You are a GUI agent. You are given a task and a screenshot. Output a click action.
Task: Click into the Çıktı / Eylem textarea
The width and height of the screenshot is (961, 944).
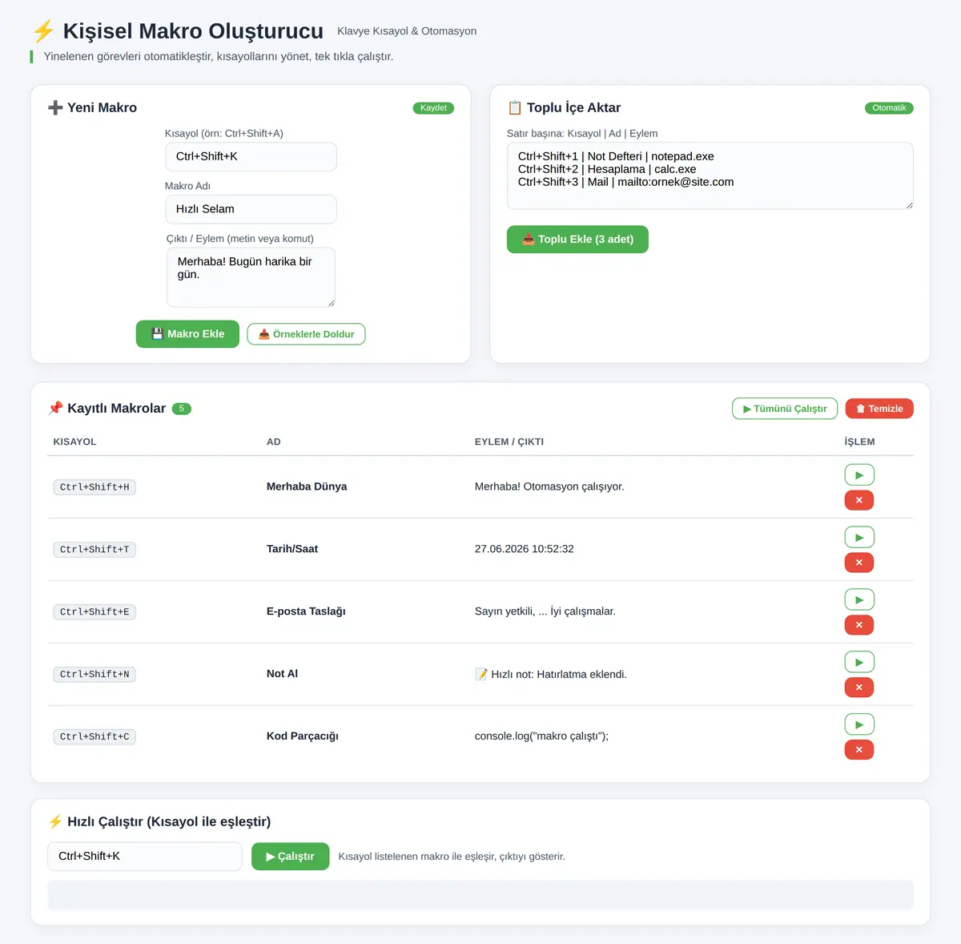coord(251,277)
